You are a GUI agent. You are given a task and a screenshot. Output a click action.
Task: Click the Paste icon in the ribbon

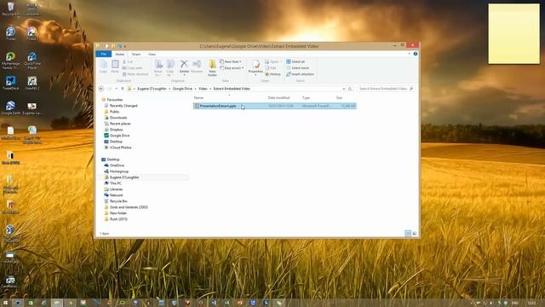[115, 67]
